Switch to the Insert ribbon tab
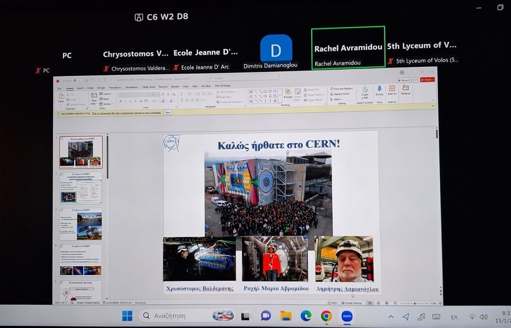The width and height of the screenshot is (511, 328). tap(80, 87)
